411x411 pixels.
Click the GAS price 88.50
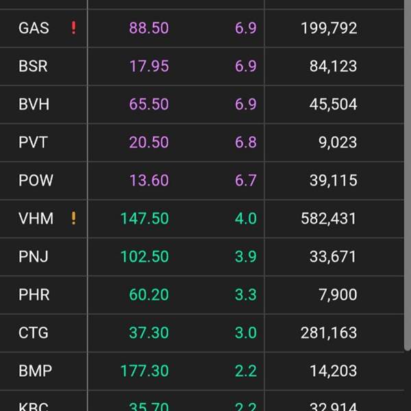tap(149, 28)
